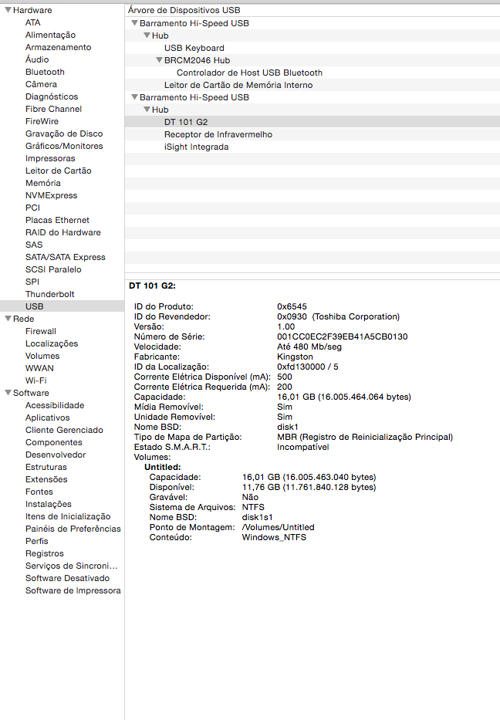Collapse the first Barramento Hi-Speed USB triangle
Viewport: 500px width, 720px height.
pos(134,23)
